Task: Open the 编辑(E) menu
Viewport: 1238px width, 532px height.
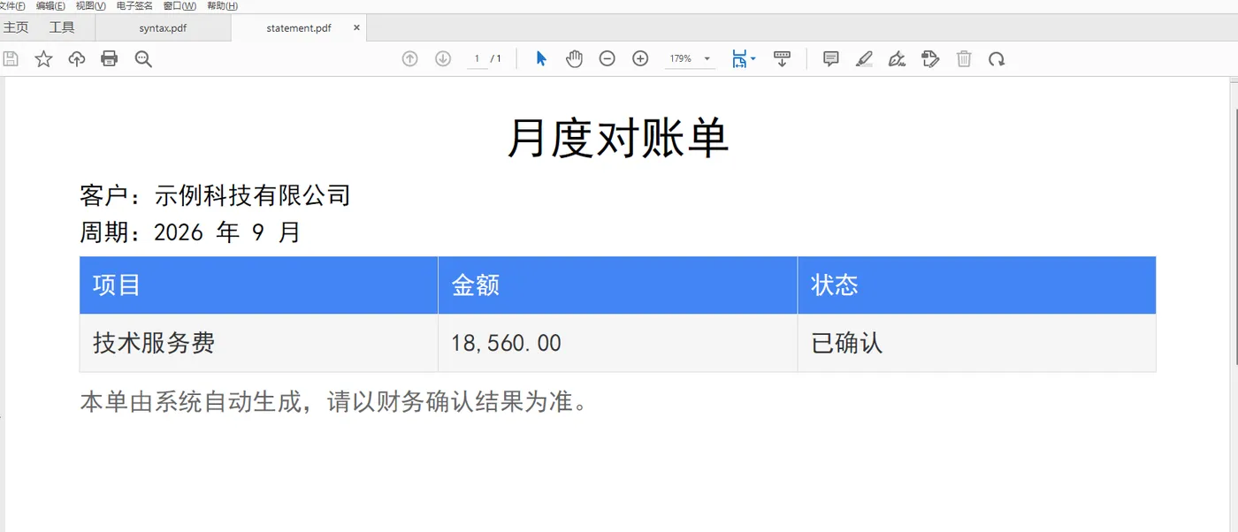Action: pos(50,5)
